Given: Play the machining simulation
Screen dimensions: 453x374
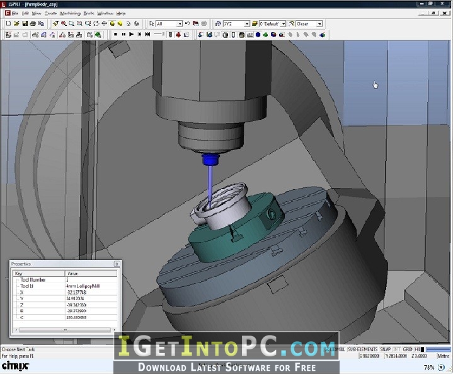Looking at the screenshot, I should pos(132,35).
